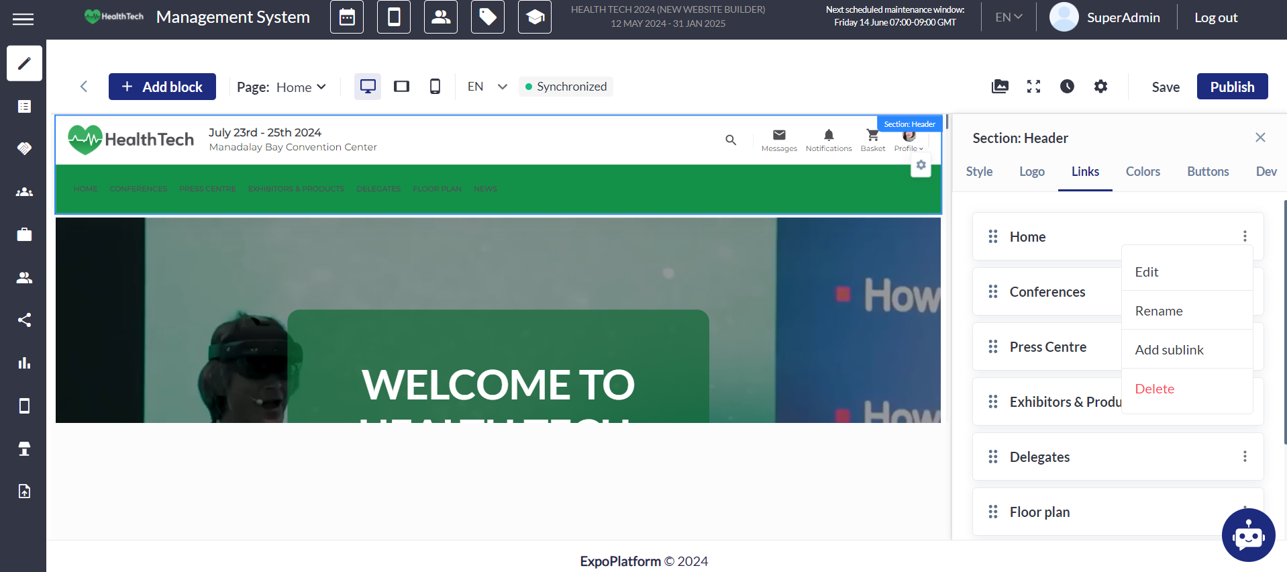Click the Add block button

(162, 87)
